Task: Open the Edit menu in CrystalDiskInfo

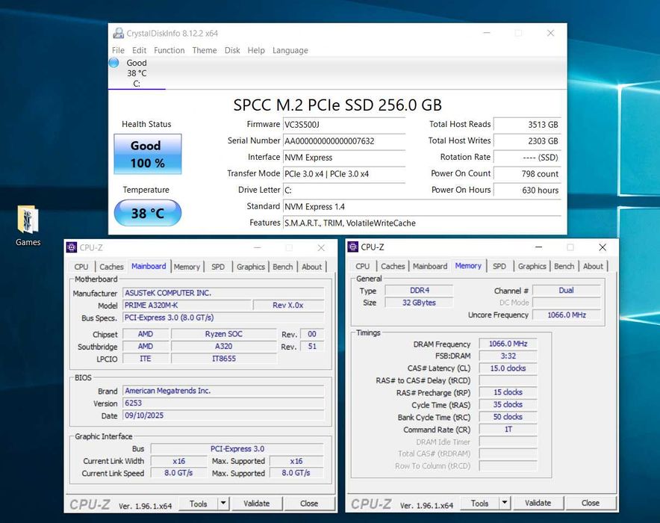Action: point(140,50)
